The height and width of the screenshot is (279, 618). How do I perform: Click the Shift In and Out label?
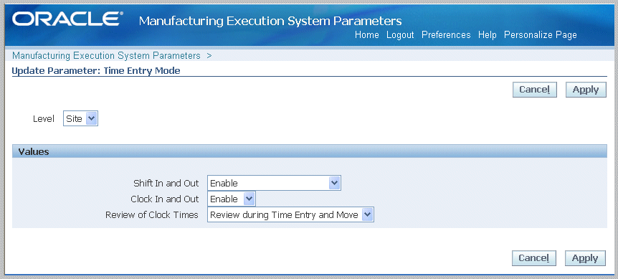[x=166, y=183]
